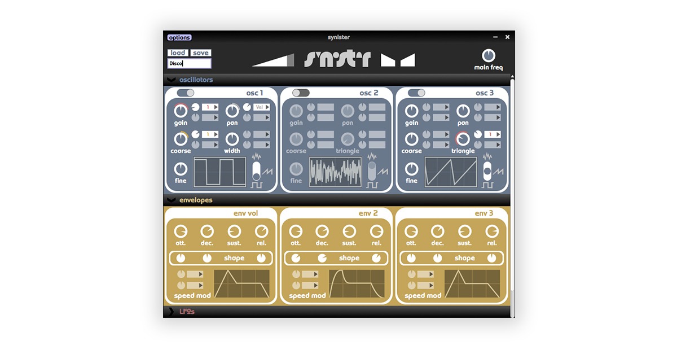The height and width of the screenshot is (354, 677).
Task: Click the sawtooth wave icon in osc 3
Action: tap(498, 171)
